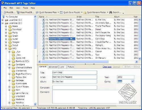Expand Local Disk (C:) node

click(x=3, y=20)
